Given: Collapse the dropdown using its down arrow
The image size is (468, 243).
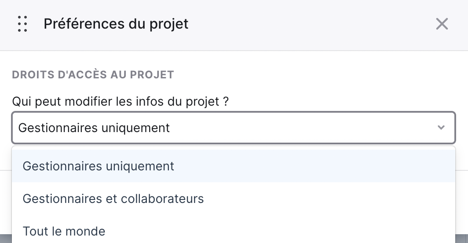Looking at the screenshot, I should tap(441, 128).
